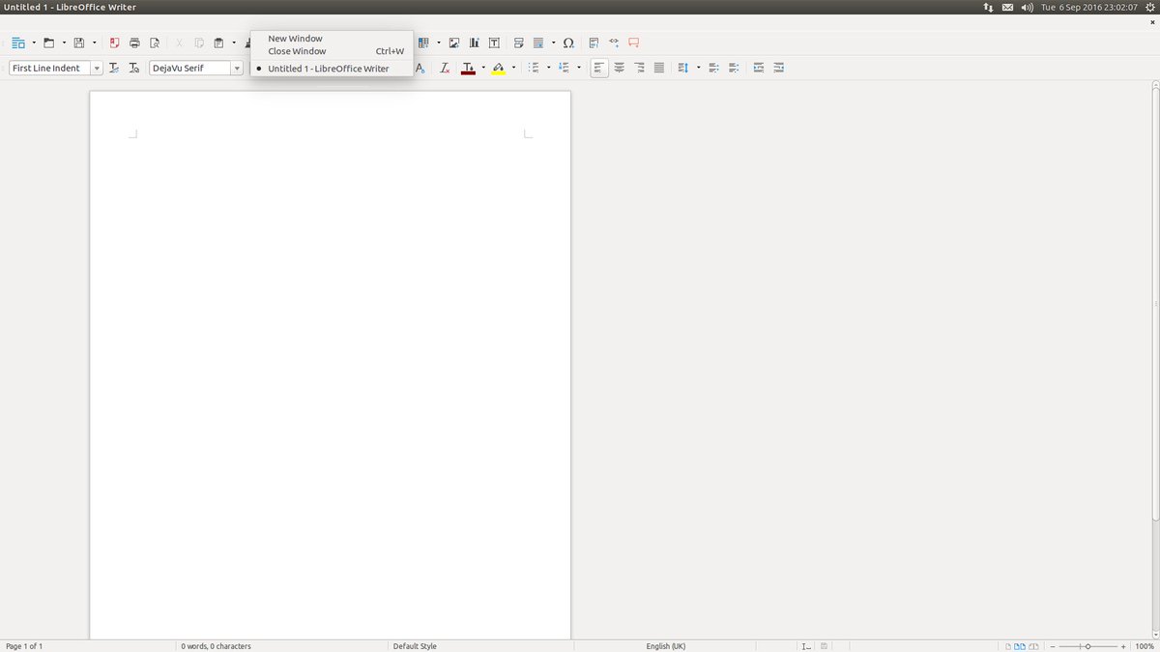Switch to book view layout in status bar
The height and width of the screenshot is (652, 1160).
tap(1033, 646)
